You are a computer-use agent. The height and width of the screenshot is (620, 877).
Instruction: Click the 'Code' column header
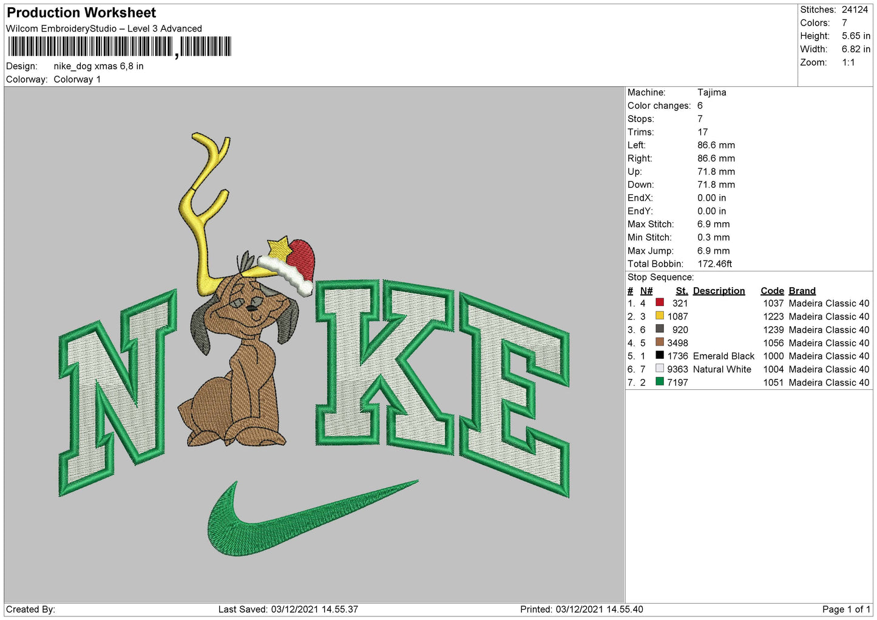tap(772, 291)
